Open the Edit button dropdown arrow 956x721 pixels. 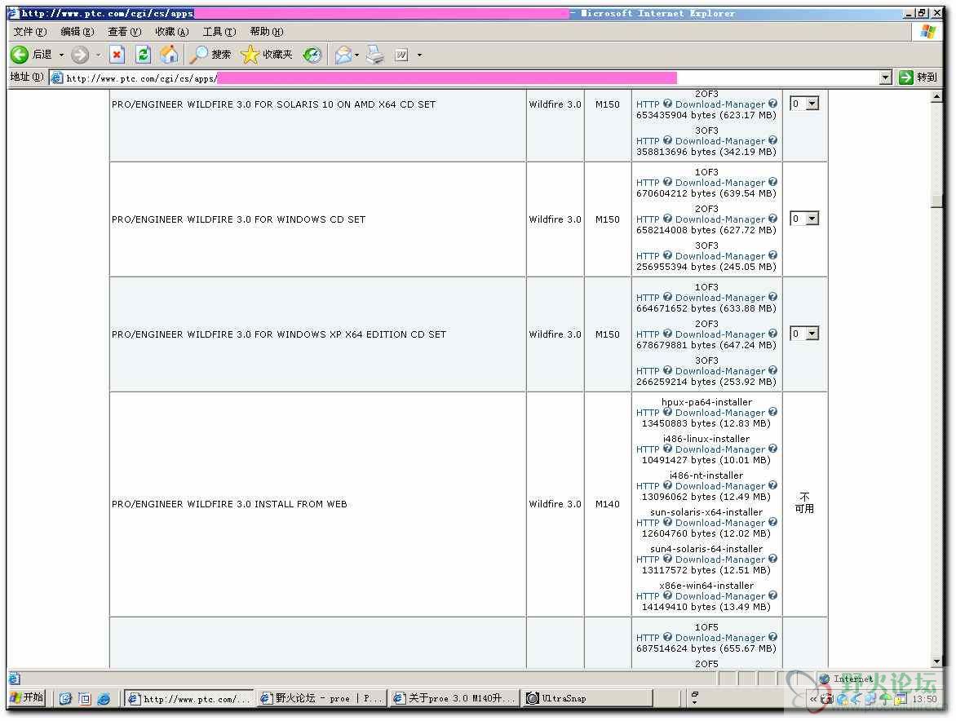pos(419,55)
